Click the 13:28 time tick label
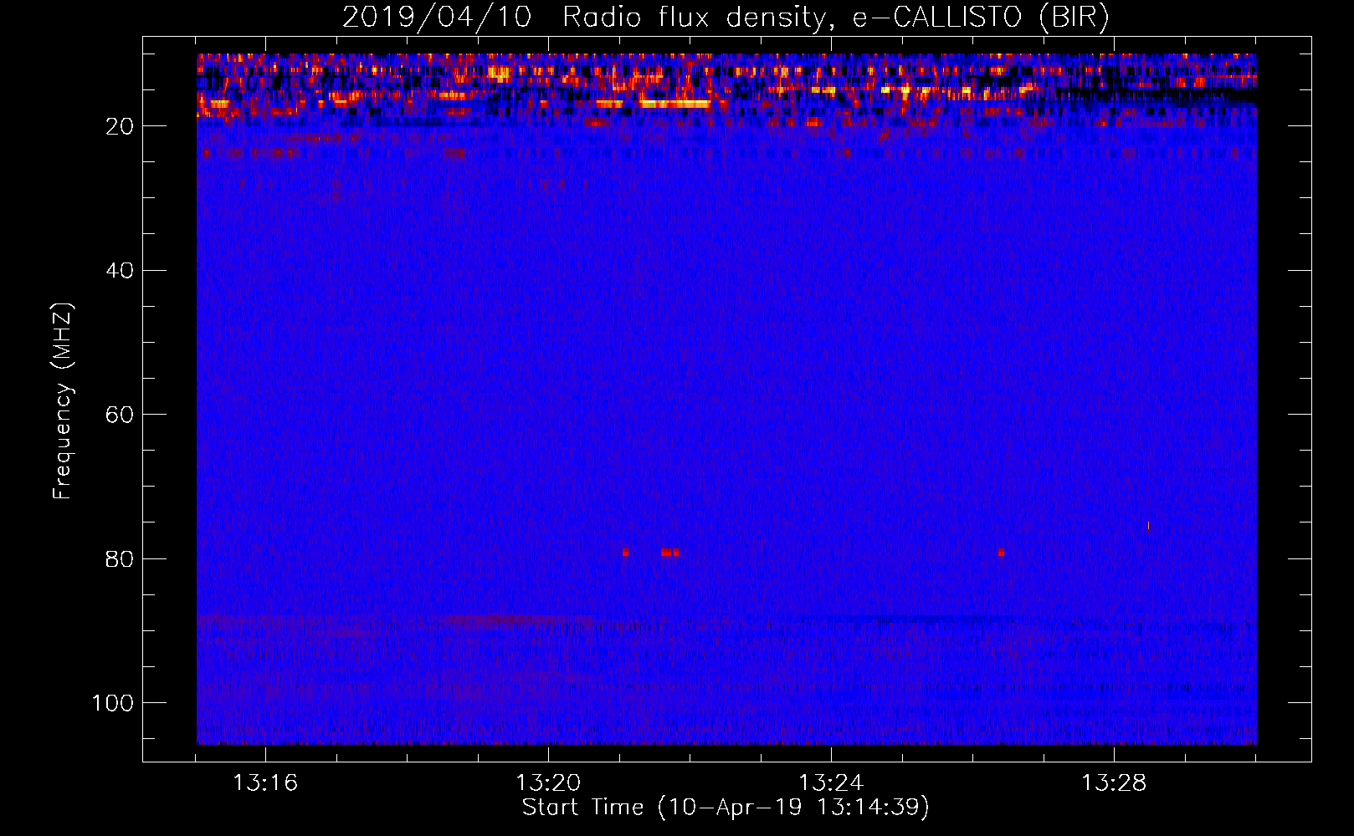The image size is (1354, 836). 1114,783
